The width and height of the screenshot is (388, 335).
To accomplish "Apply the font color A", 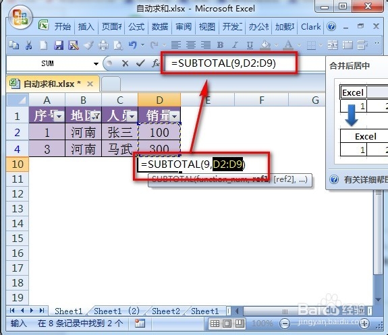I will [x=287, y=45].
